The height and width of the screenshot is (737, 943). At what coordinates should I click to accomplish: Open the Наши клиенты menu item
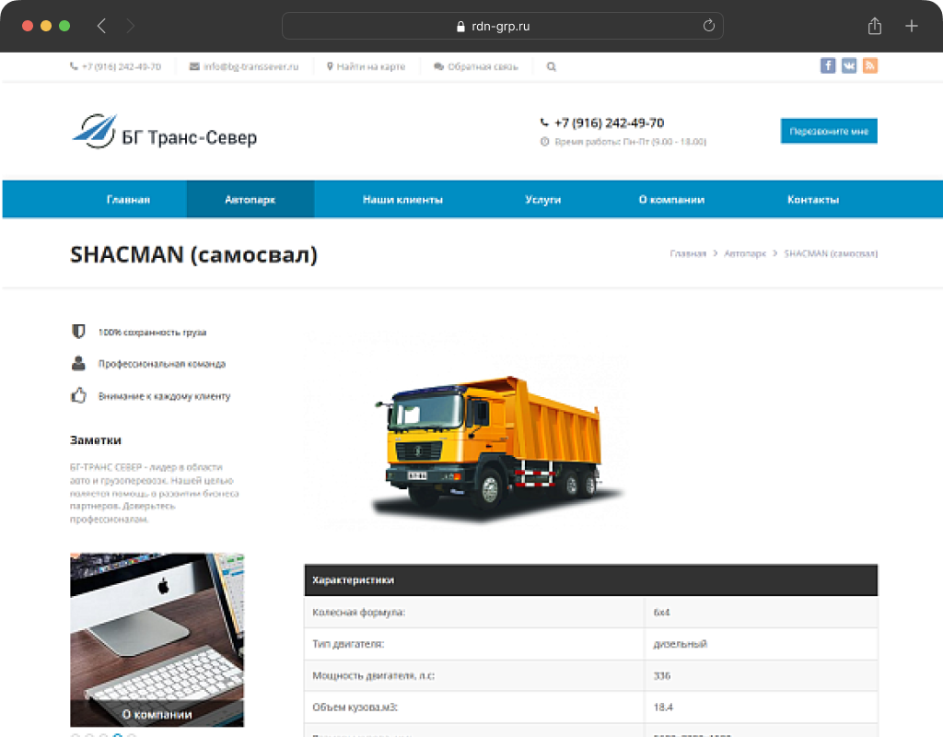click(402, 199)
